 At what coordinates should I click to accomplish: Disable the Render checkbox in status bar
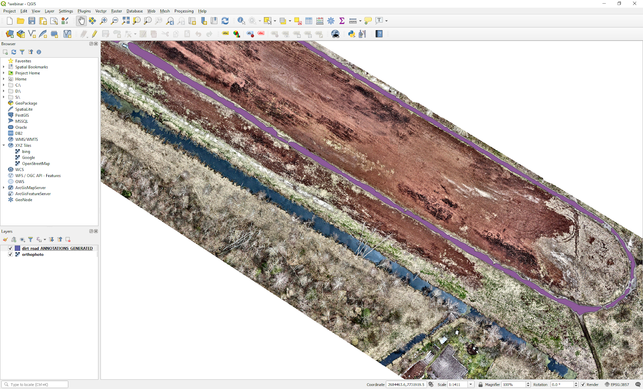[583, 385]
